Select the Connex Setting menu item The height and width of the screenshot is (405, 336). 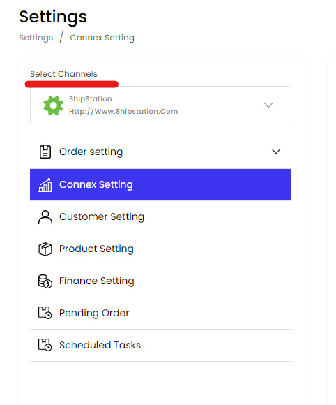pos(160,184)
